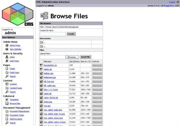This screenshot has height=126, width=180.
Task: Open the ballmer.jpg file link
Action: [x=48, y=73]
